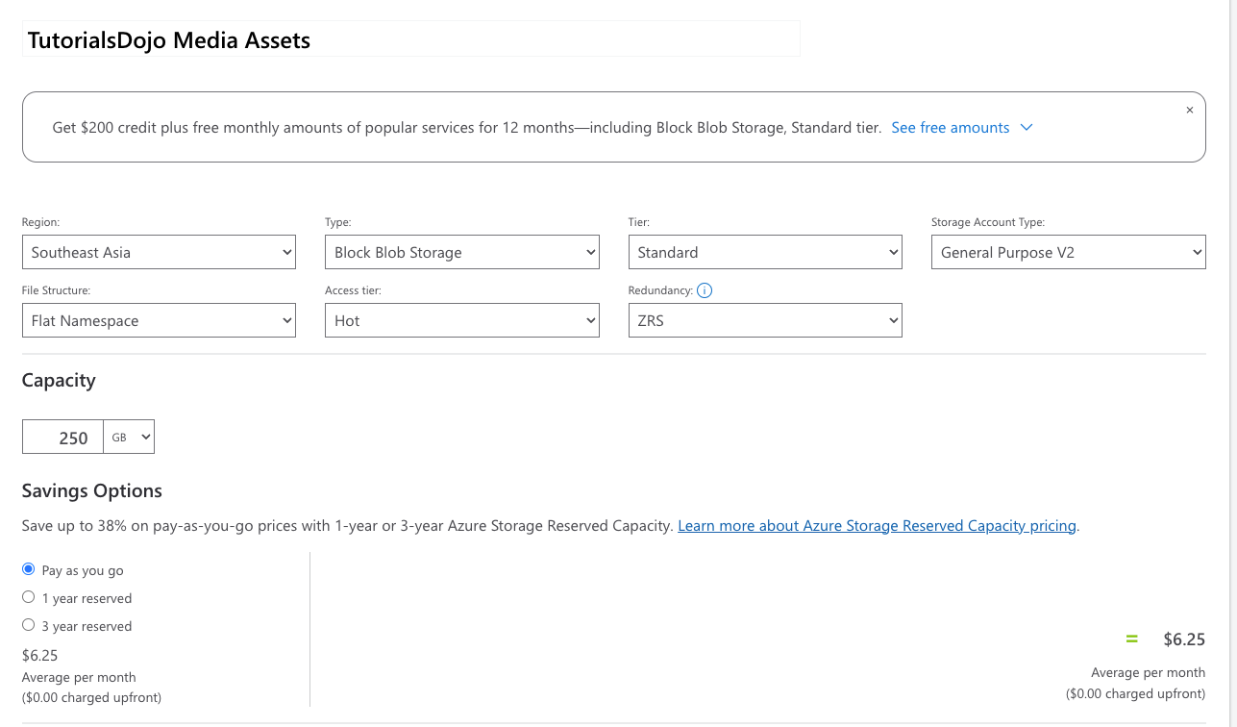Image resolution: width=1237 pixels, height=727 pixels.
Task: Open the Region dropdown
Action: tap(159, 252)
